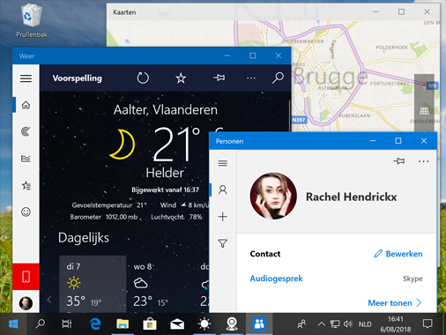This screenshot has height=335, width=446.
Task: Open the filter contacts funnel icon
Action: (223, 243)
